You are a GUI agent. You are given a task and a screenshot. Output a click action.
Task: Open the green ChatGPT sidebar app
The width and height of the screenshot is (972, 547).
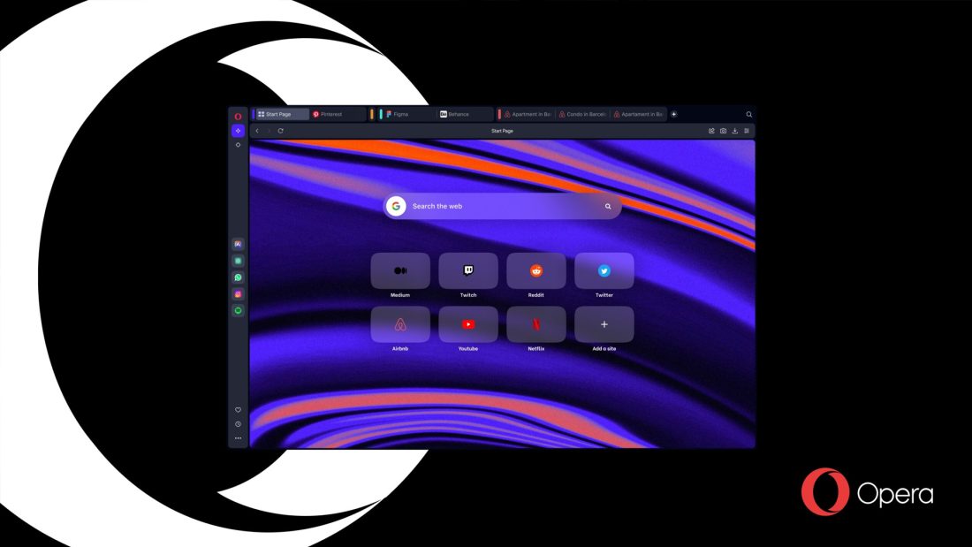tap(238, 261)
